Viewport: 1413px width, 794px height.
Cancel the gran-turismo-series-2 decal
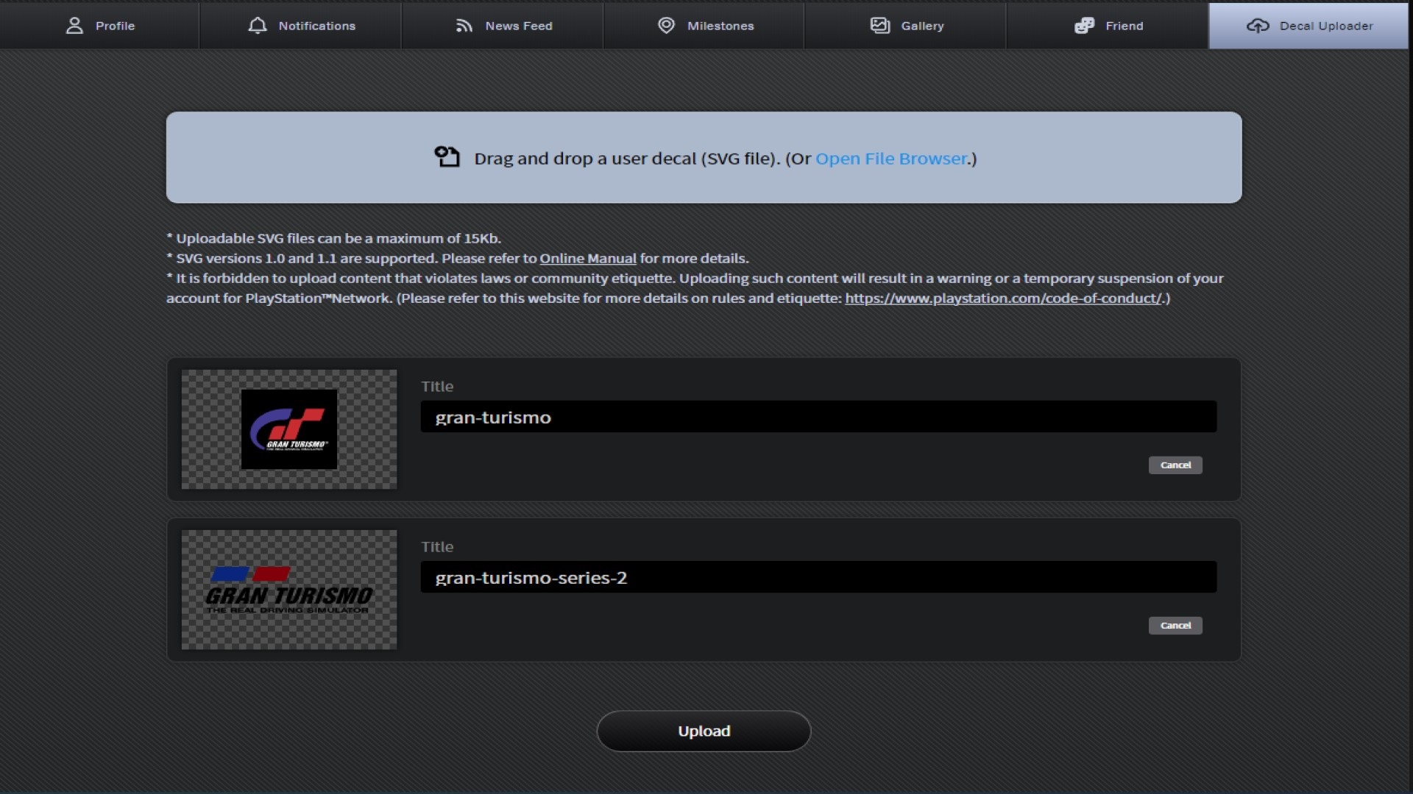point(1175,626)
